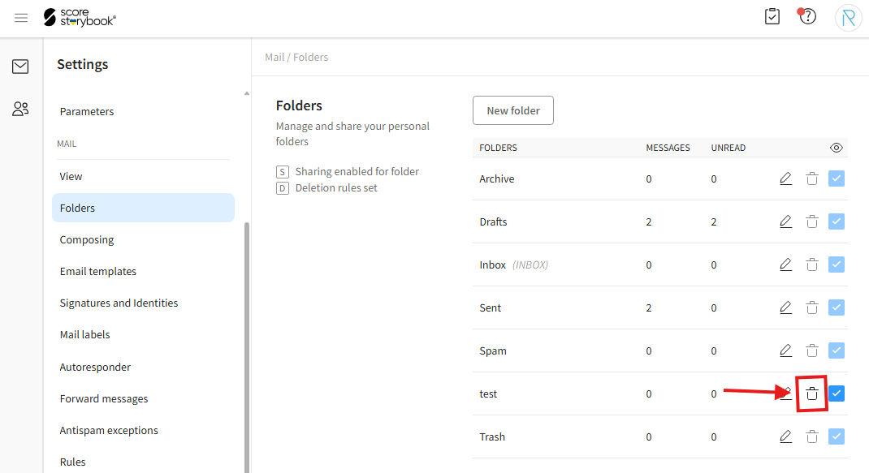This screenshot has width=869, height=473.
Task: Open the Contacts people sidebar icon
Action: click(x=20, y=109)
